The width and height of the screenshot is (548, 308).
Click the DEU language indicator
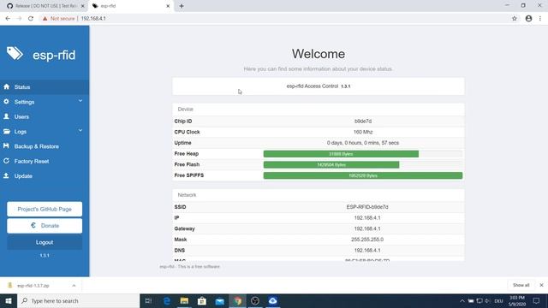(498, 301)
